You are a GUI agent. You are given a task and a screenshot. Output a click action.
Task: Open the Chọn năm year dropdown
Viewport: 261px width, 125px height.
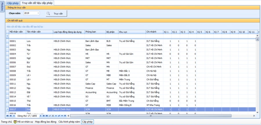pos(38,13)
